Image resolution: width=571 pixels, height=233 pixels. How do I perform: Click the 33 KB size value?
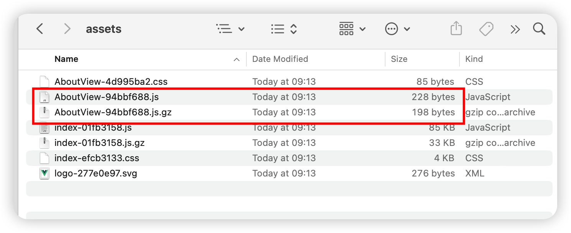coord(441,143)
